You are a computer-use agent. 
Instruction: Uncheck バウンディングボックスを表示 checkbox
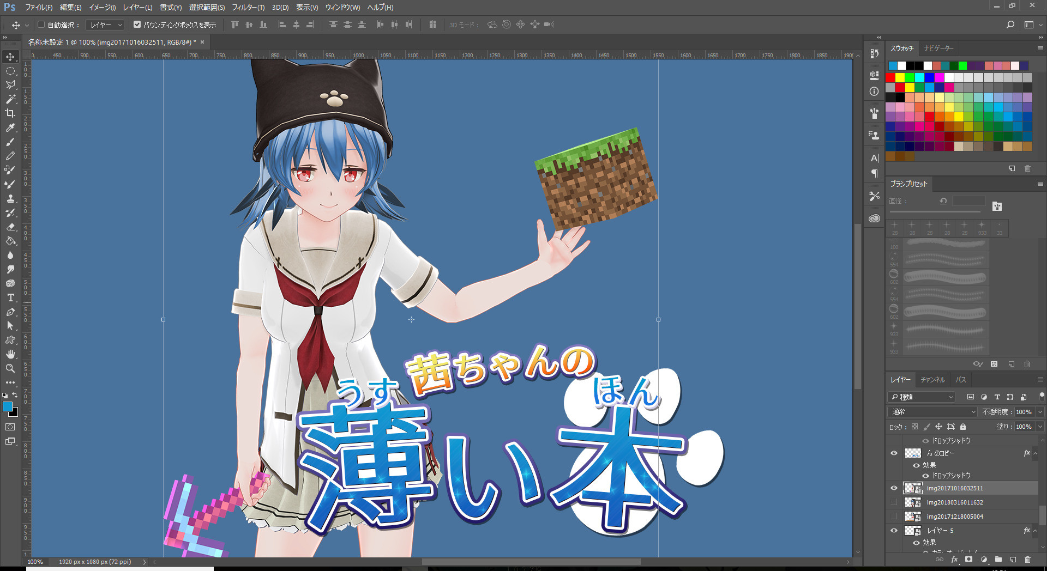pos(137,25)
